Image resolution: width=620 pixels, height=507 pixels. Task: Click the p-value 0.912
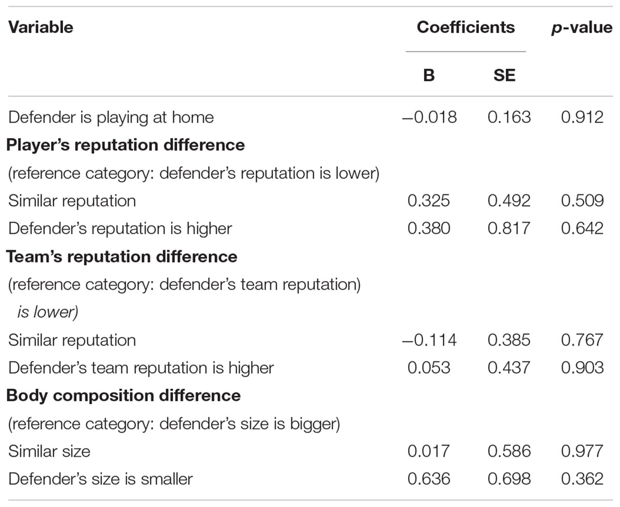coord(582,117)
